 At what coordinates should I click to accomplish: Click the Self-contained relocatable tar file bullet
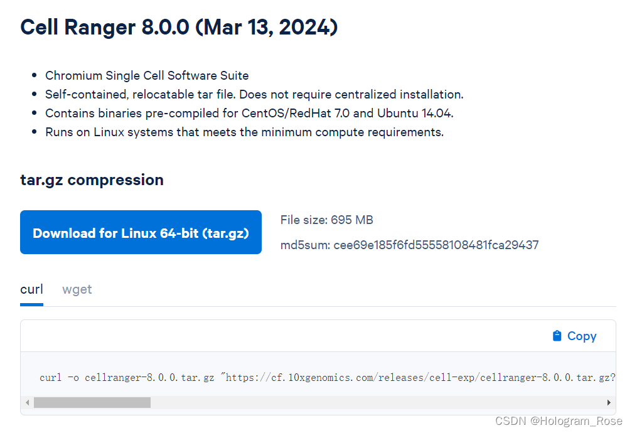(255, 94)
